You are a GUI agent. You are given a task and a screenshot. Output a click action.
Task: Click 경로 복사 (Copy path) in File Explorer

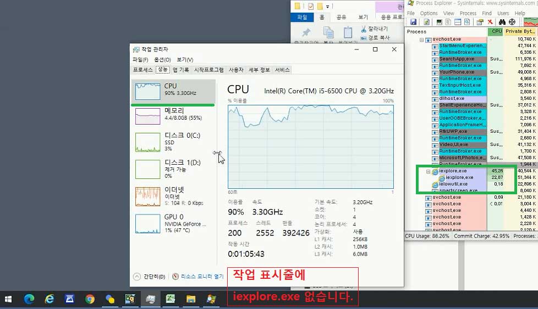click(375, 38)
